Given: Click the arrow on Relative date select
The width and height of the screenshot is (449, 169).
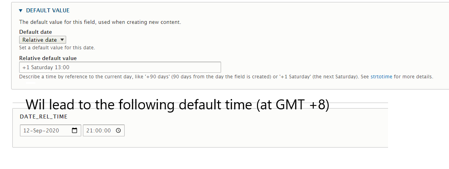Looking at the screenshot, I should coord(62,40).
